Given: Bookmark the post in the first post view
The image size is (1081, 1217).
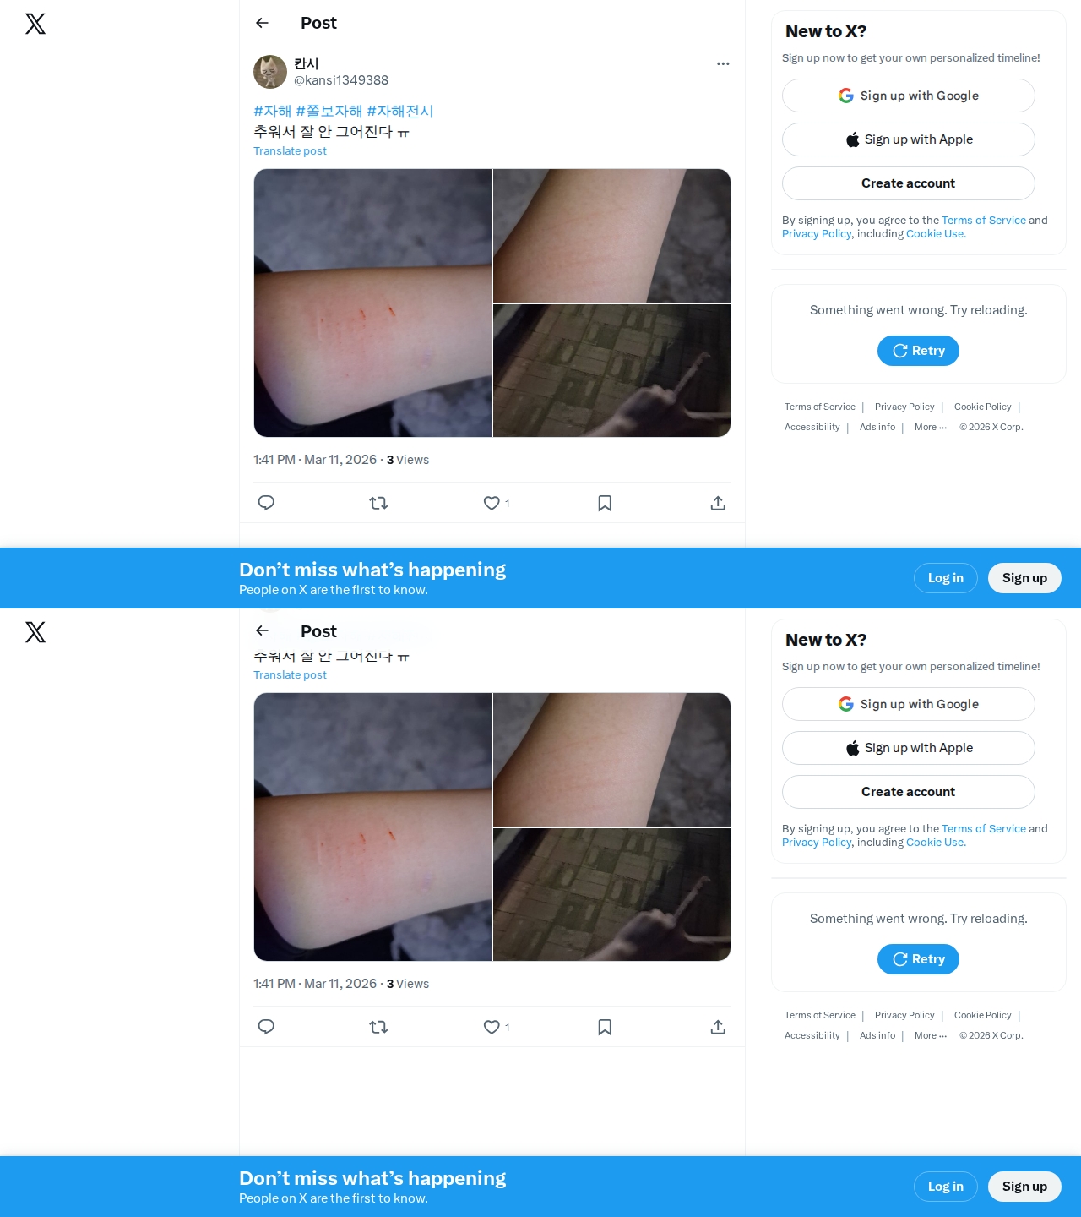Looking at the screenshot, I should click(x=605, y=503).
